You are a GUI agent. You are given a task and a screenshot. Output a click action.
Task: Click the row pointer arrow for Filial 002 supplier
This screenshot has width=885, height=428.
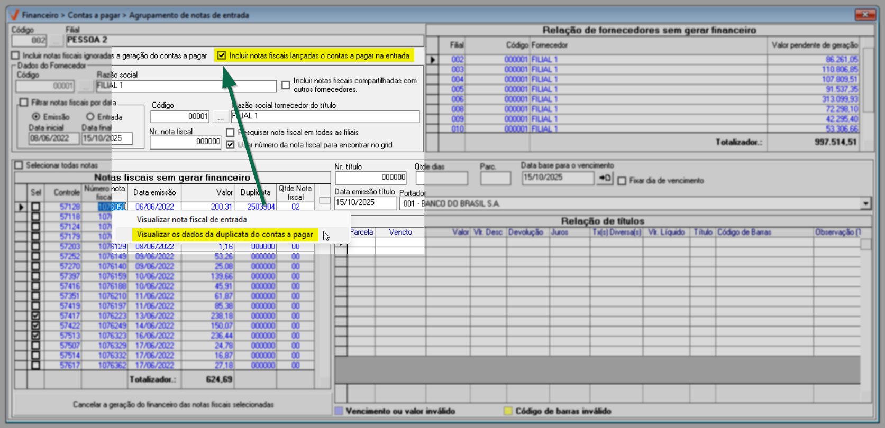(432, 60)
